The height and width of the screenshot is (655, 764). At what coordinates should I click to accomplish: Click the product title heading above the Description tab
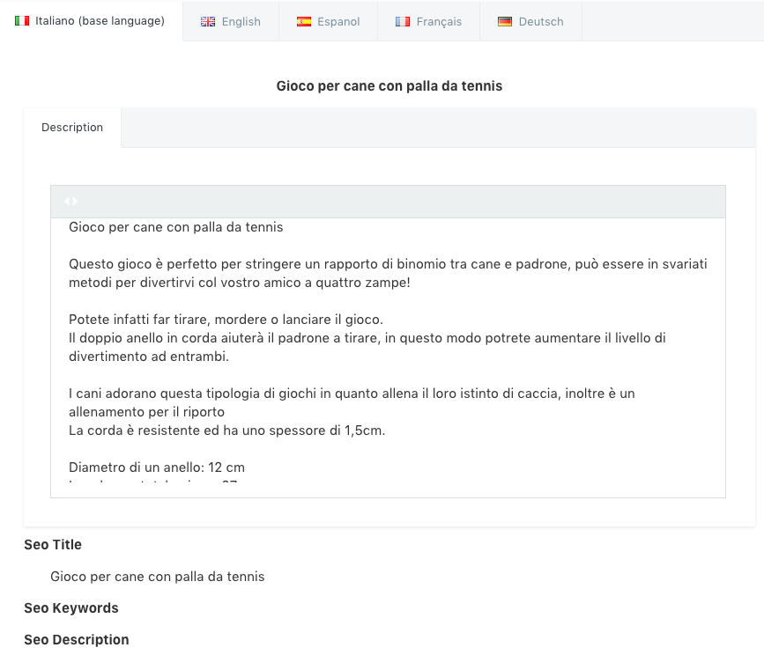(389, 85)
